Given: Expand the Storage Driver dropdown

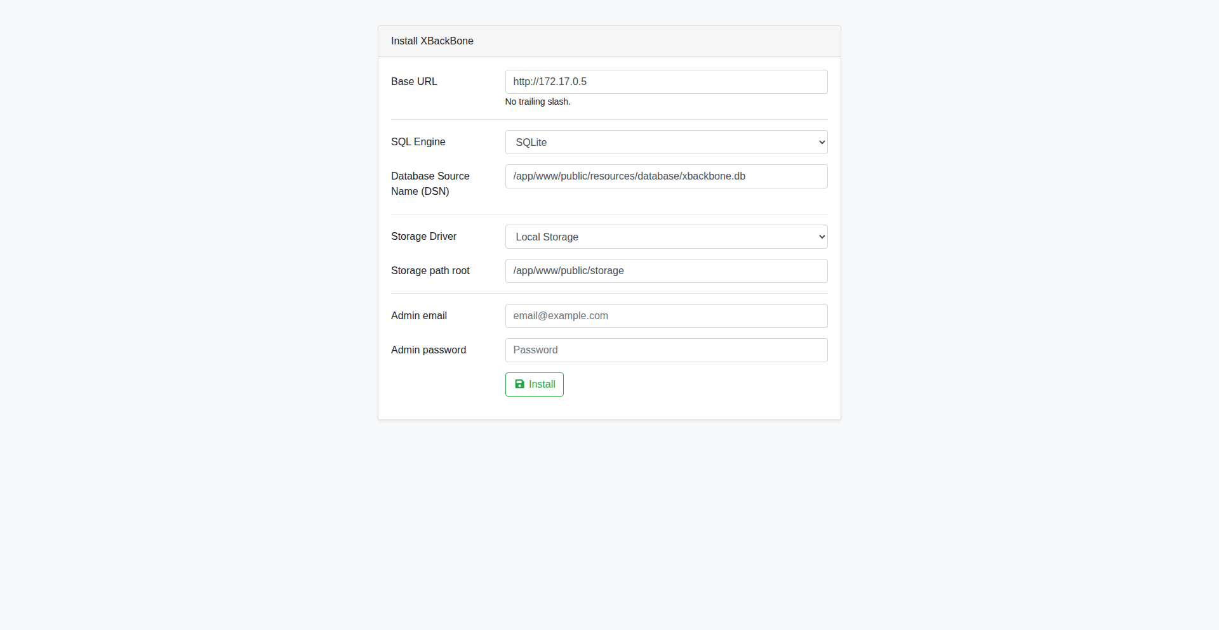Looking at the screenshot, I should click(665, 237).
